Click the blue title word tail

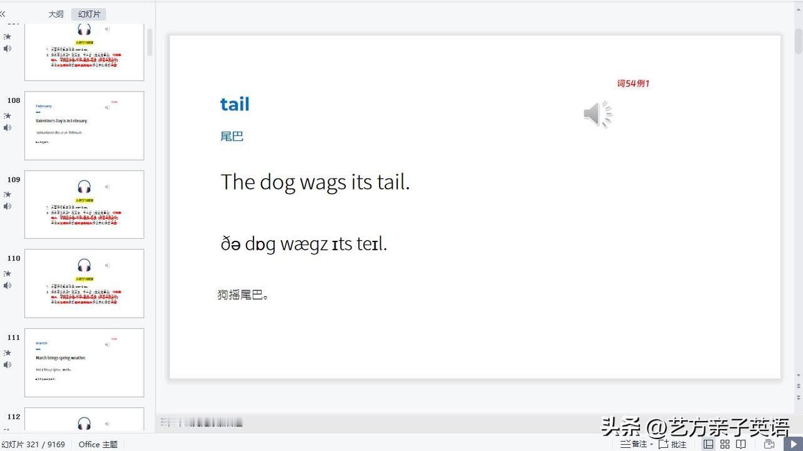pyautogui.click(x=235, y=104)
